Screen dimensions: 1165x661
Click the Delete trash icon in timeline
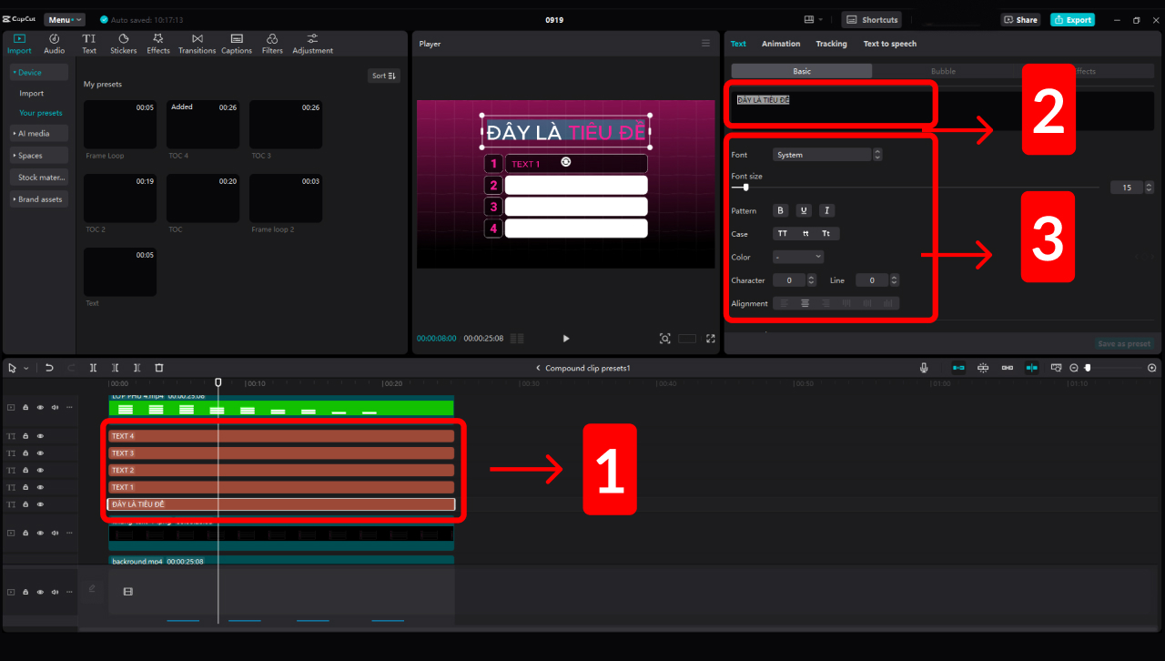click(158, 368)
